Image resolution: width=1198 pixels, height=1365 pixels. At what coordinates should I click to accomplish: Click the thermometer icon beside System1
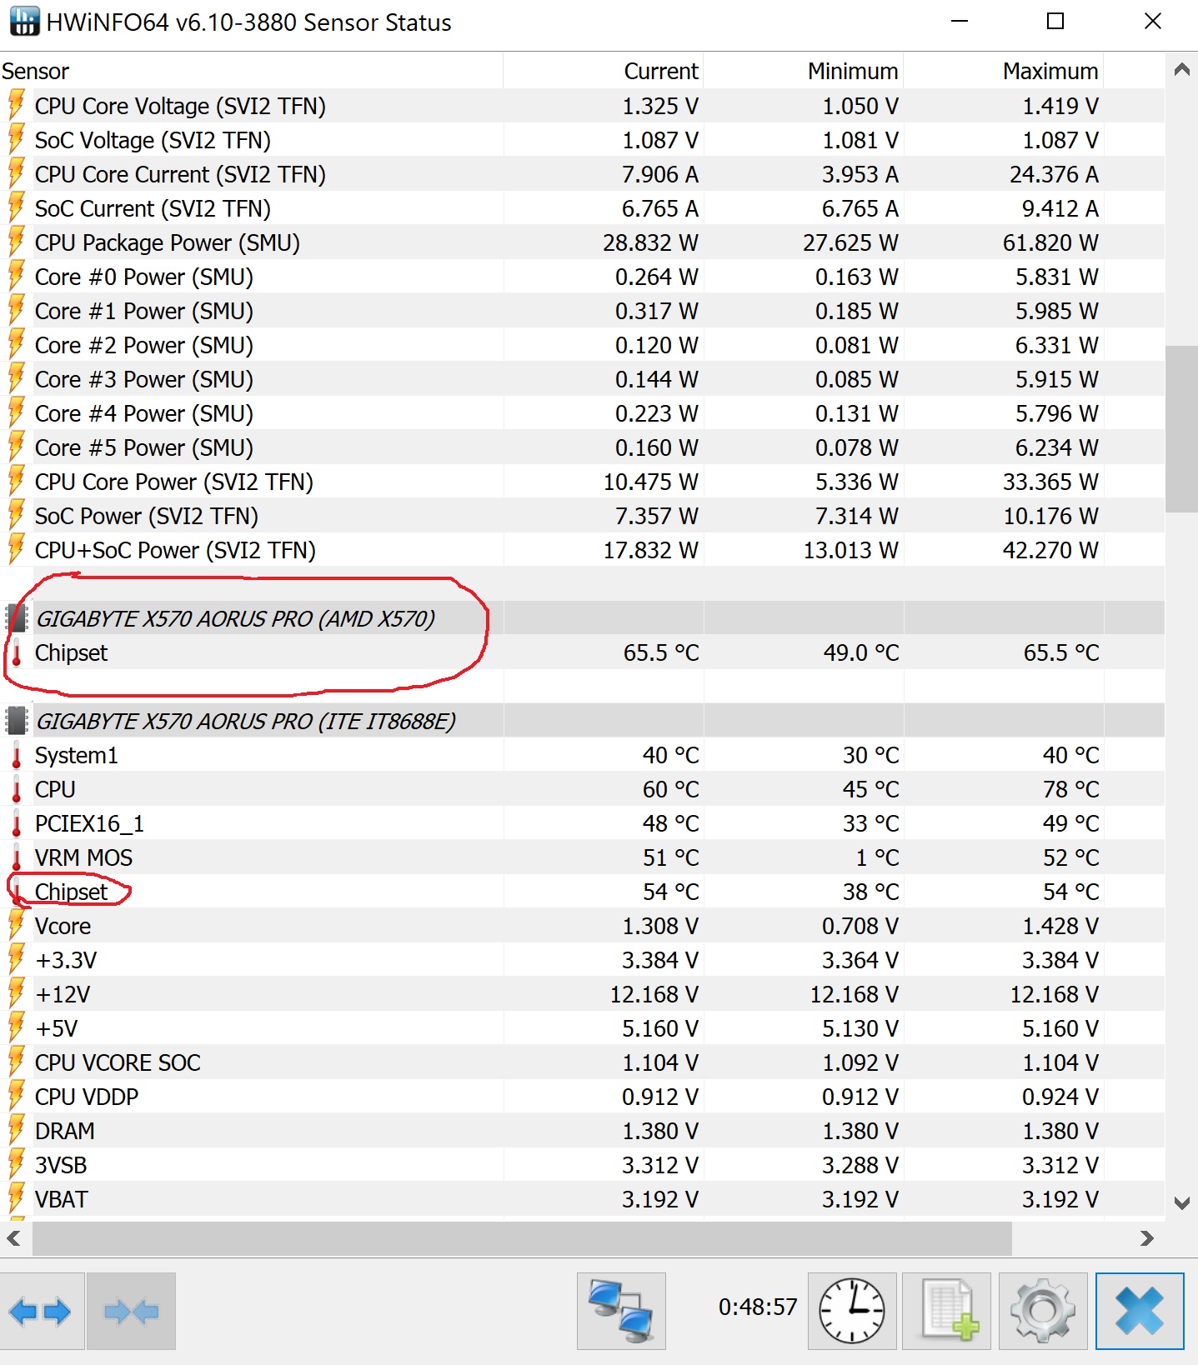click(16, 756)
